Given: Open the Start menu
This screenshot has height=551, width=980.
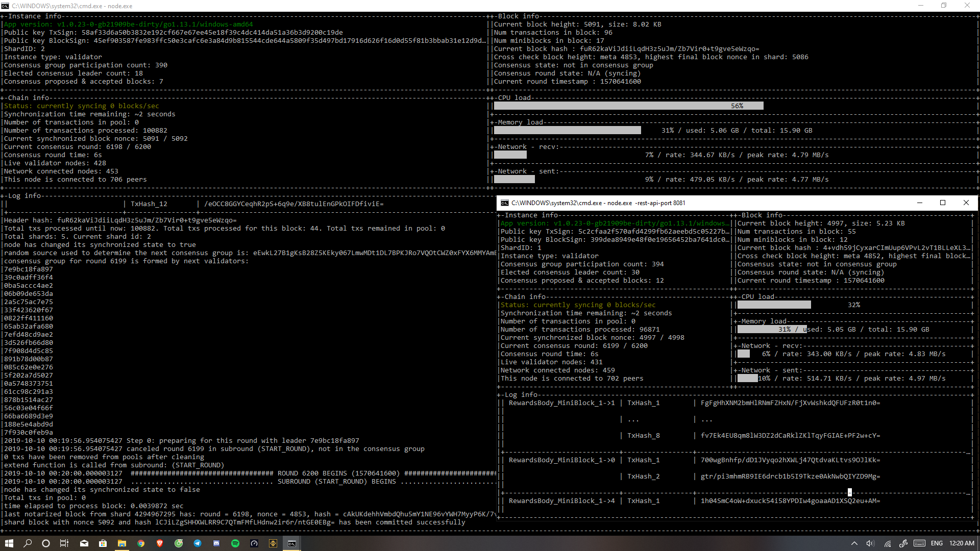Looking at the screenshot, I should [x=9, y=543].
